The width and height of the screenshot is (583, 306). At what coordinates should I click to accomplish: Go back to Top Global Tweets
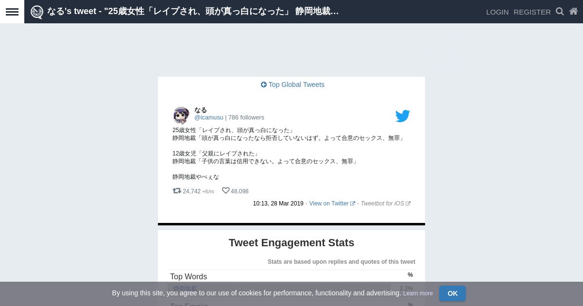point(292,85)
